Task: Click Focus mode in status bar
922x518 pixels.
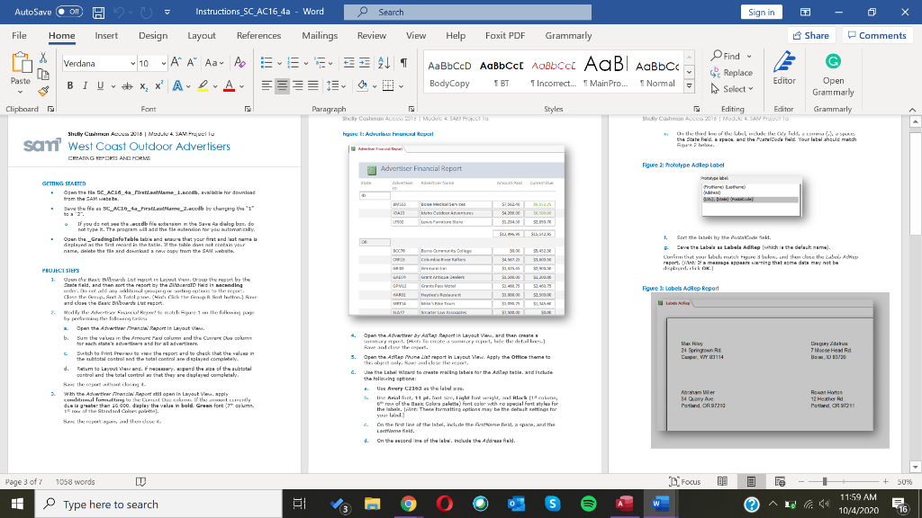Action: tap(685, 482)
